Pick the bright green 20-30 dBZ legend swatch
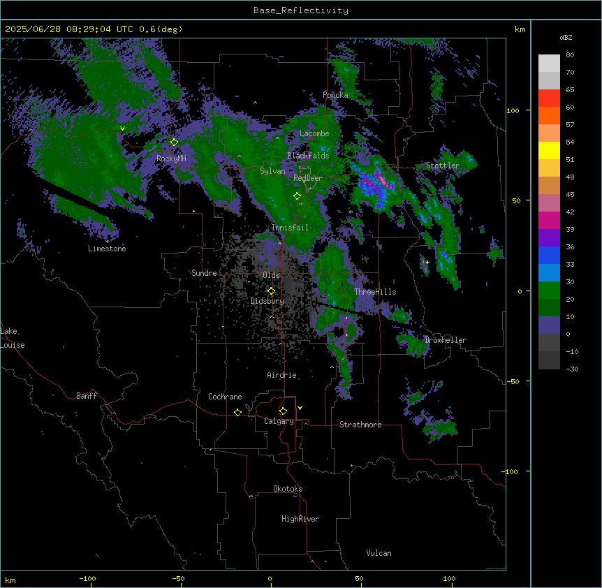 (549, 291)
